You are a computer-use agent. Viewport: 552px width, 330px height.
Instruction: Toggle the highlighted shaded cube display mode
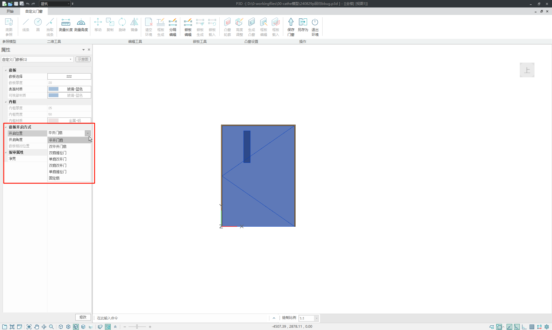coord(76,327)
